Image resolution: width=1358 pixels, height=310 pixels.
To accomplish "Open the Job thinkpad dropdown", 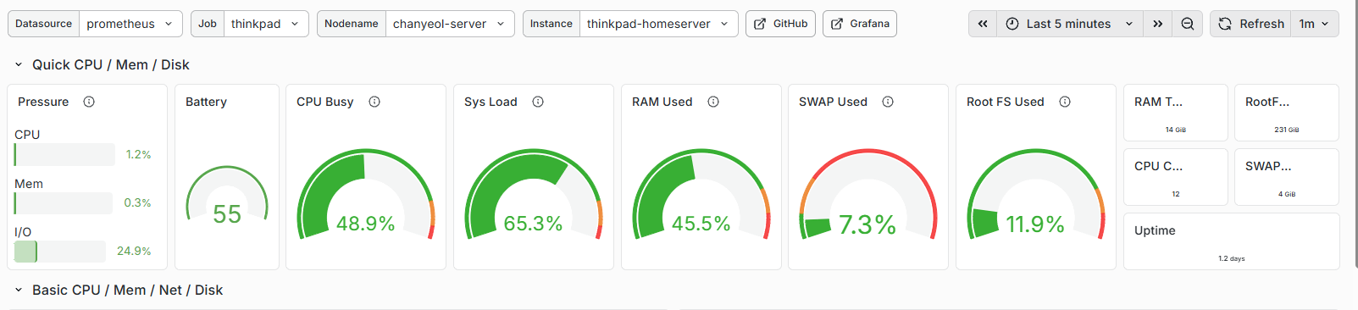I will click(266, 24).
